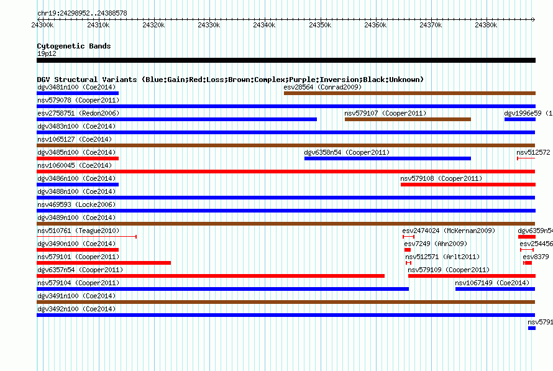Screen dimensions: 553x371
Task: Click the red nsv579109 loss bar
Action: coord(472,276)
